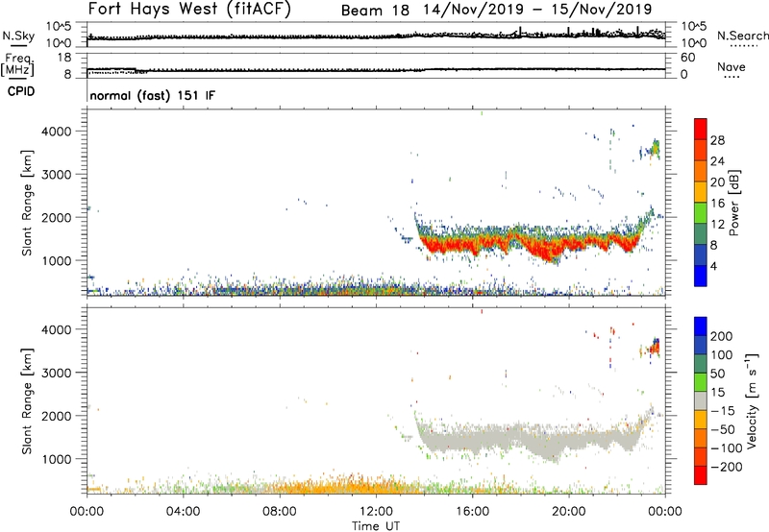Viewport: 769px width, 532px height.
Task: Click the '2000' range tick in the velocity panel
Action: [x=57, y=416]
